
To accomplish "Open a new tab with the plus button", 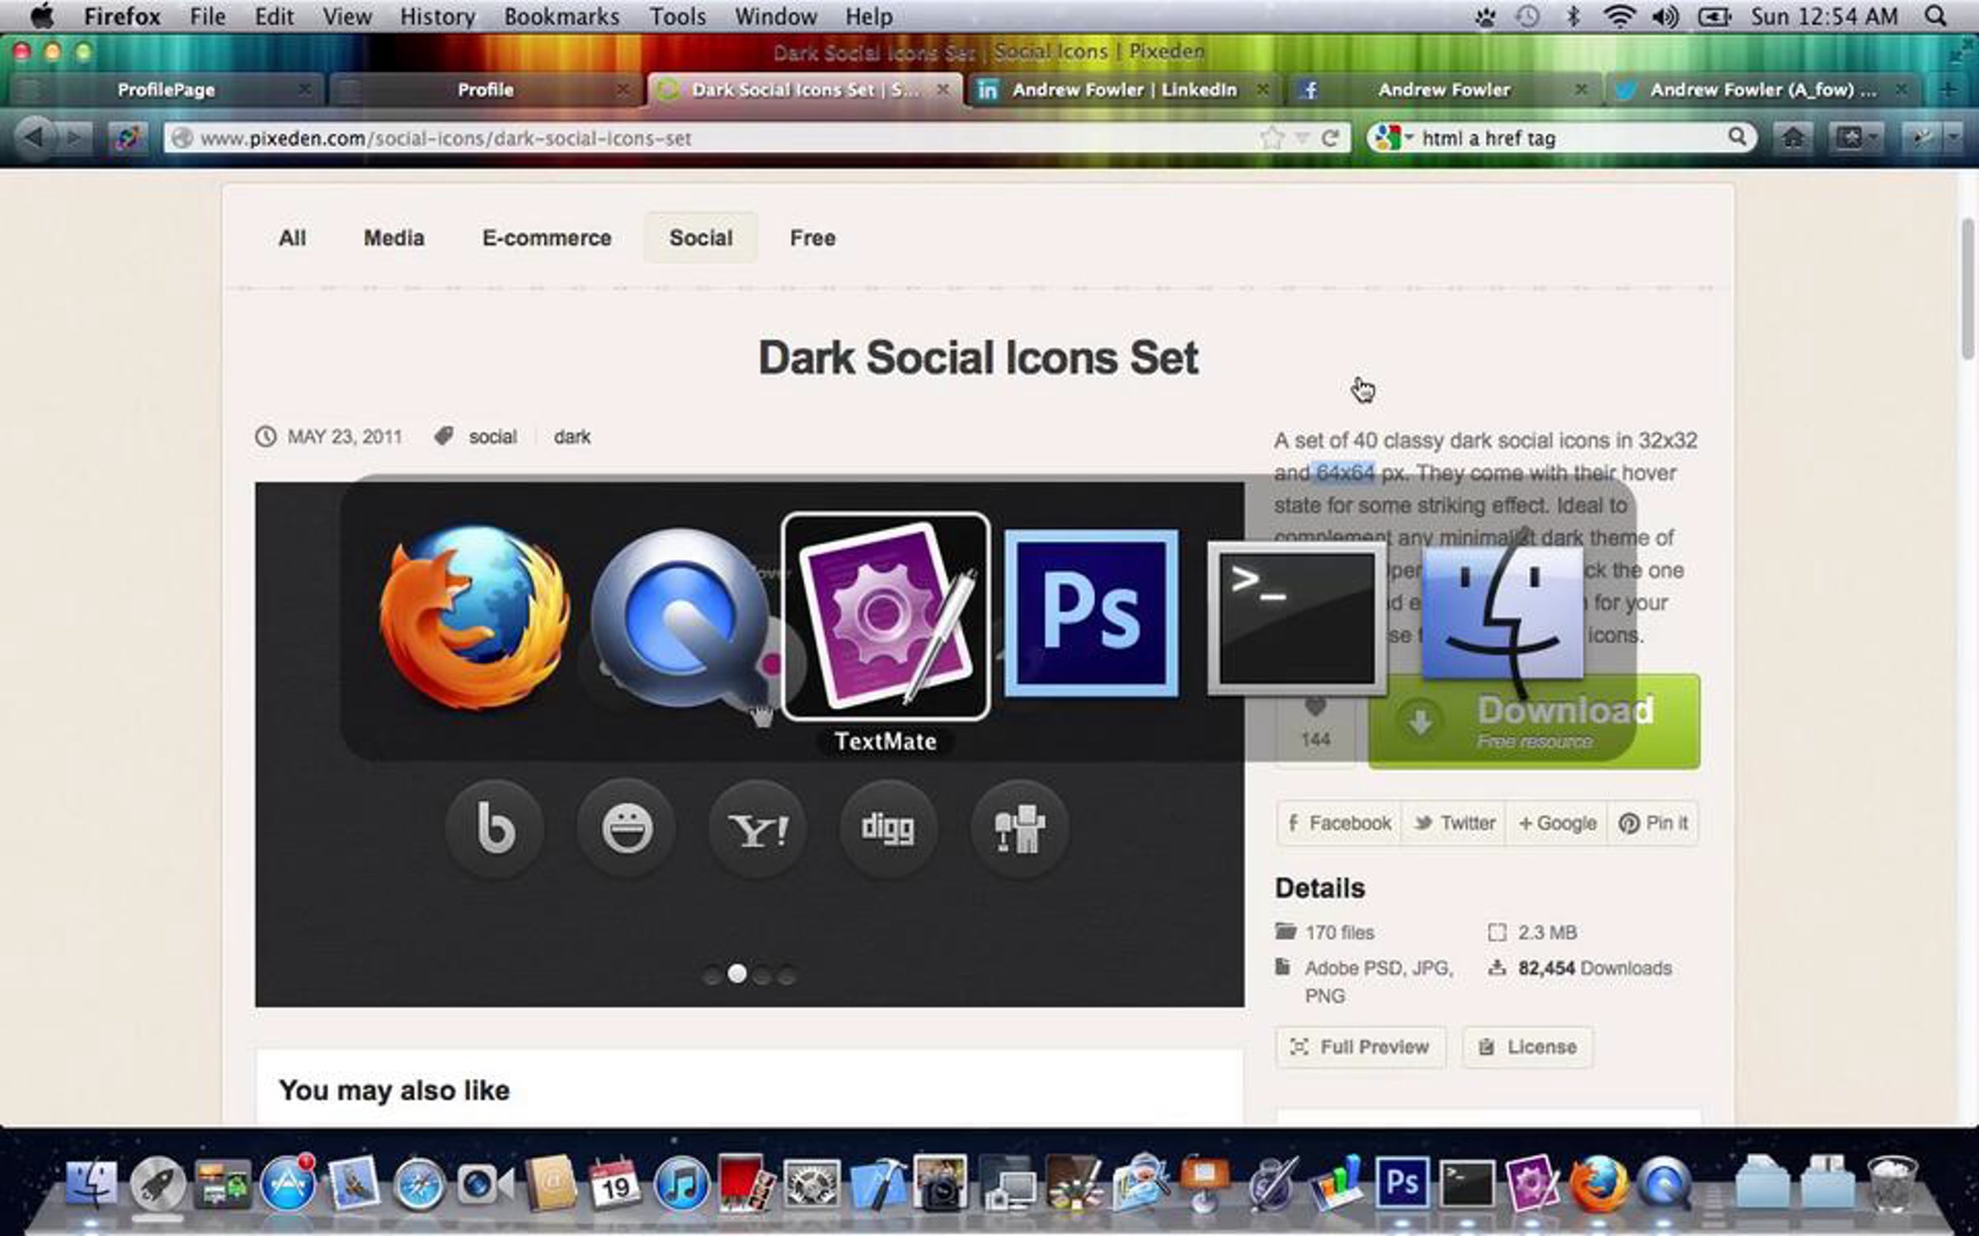I will tap(1948, 89).
